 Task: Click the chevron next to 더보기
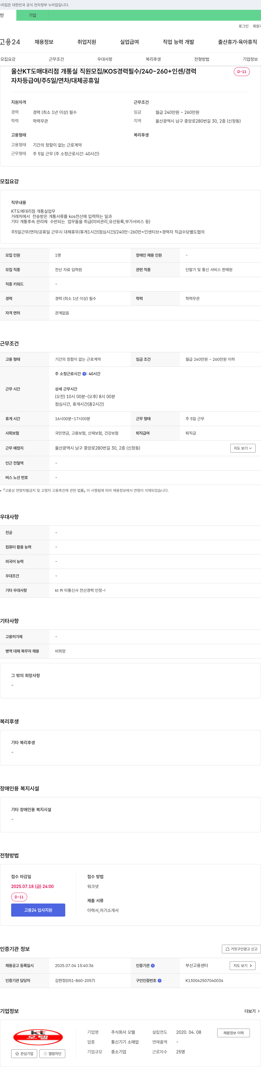[x=259, y=1011]
